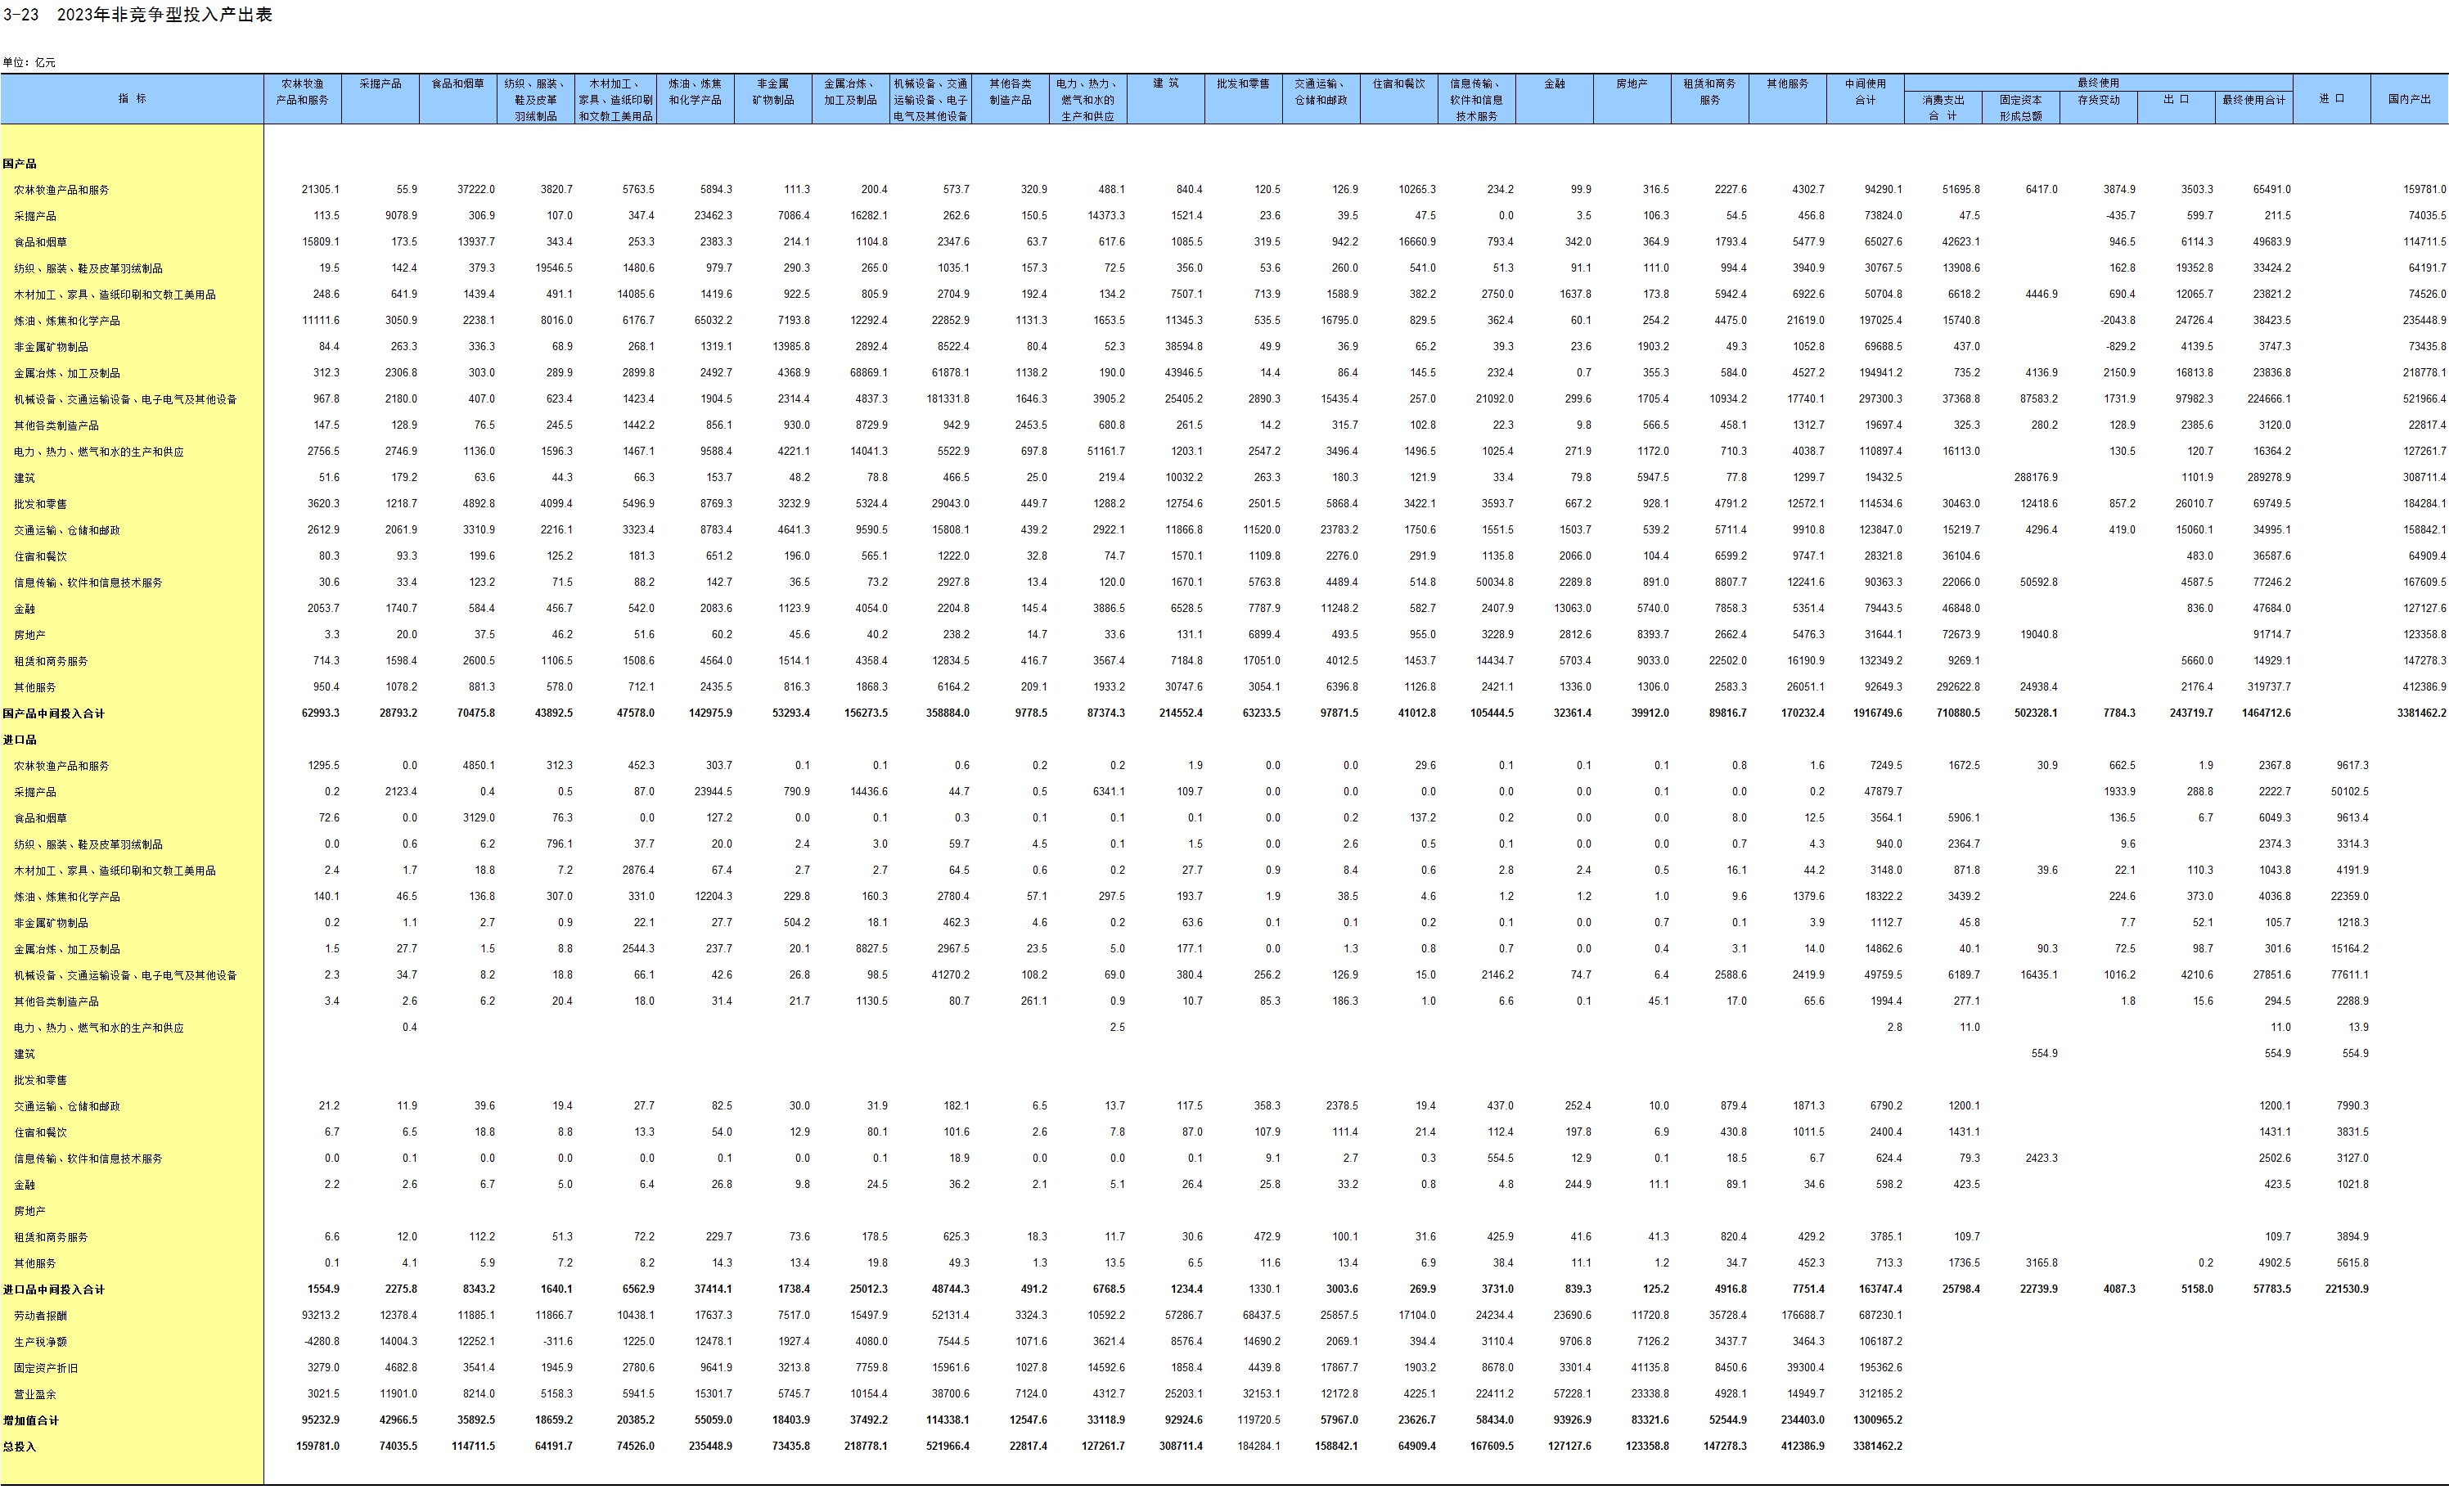Select the 采掘产品 column header

tap(380, 84)
